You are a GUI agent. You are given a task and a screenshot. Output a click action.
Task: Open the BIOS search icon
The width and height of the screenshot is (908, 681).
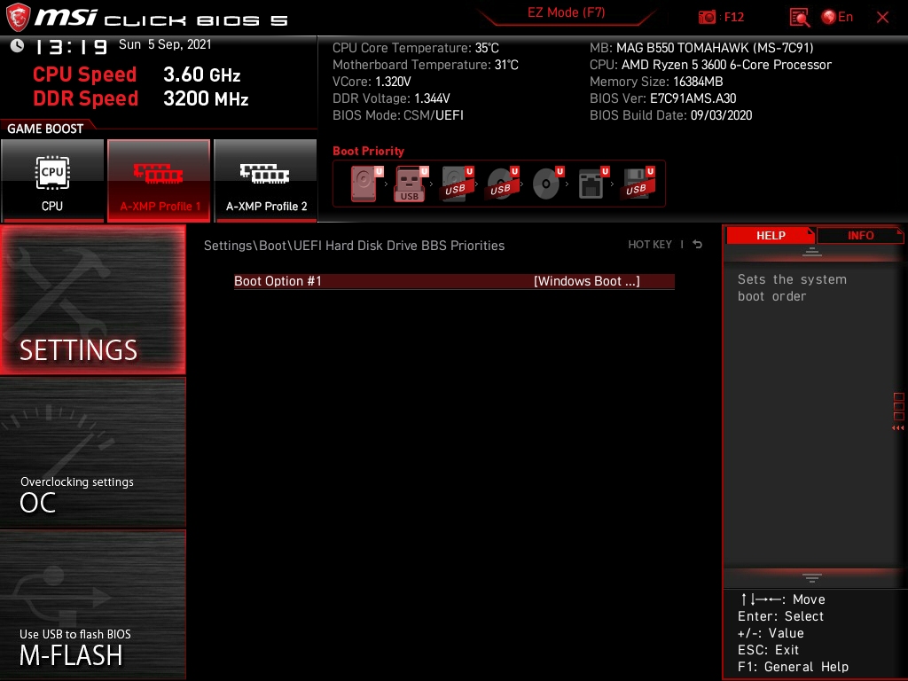point(800,18)
